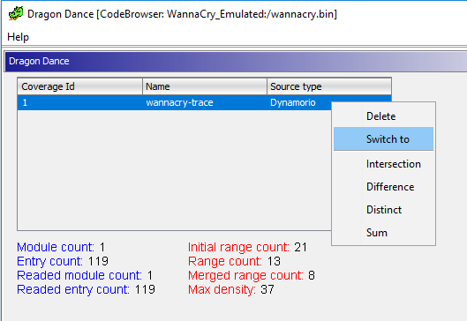Click the Dragon Dance dragon icon in title bar
467x321 pixels.
(x=16, y=13)
